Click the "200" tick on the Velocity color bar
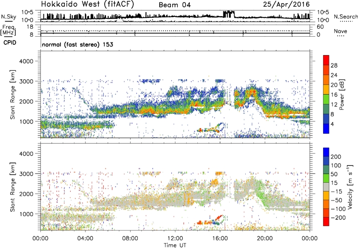Screen dimensions: 358x248 point(336,157)
